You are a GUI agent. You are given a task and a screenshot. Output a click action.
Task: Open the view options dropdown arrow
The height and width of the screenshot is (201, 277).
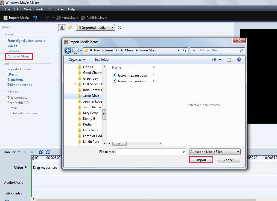220,60
